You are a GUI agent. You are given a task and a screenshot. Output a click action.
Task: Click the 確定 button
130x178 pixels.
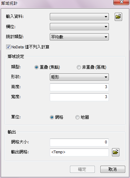pyautogui.click(x=82, y=169)
